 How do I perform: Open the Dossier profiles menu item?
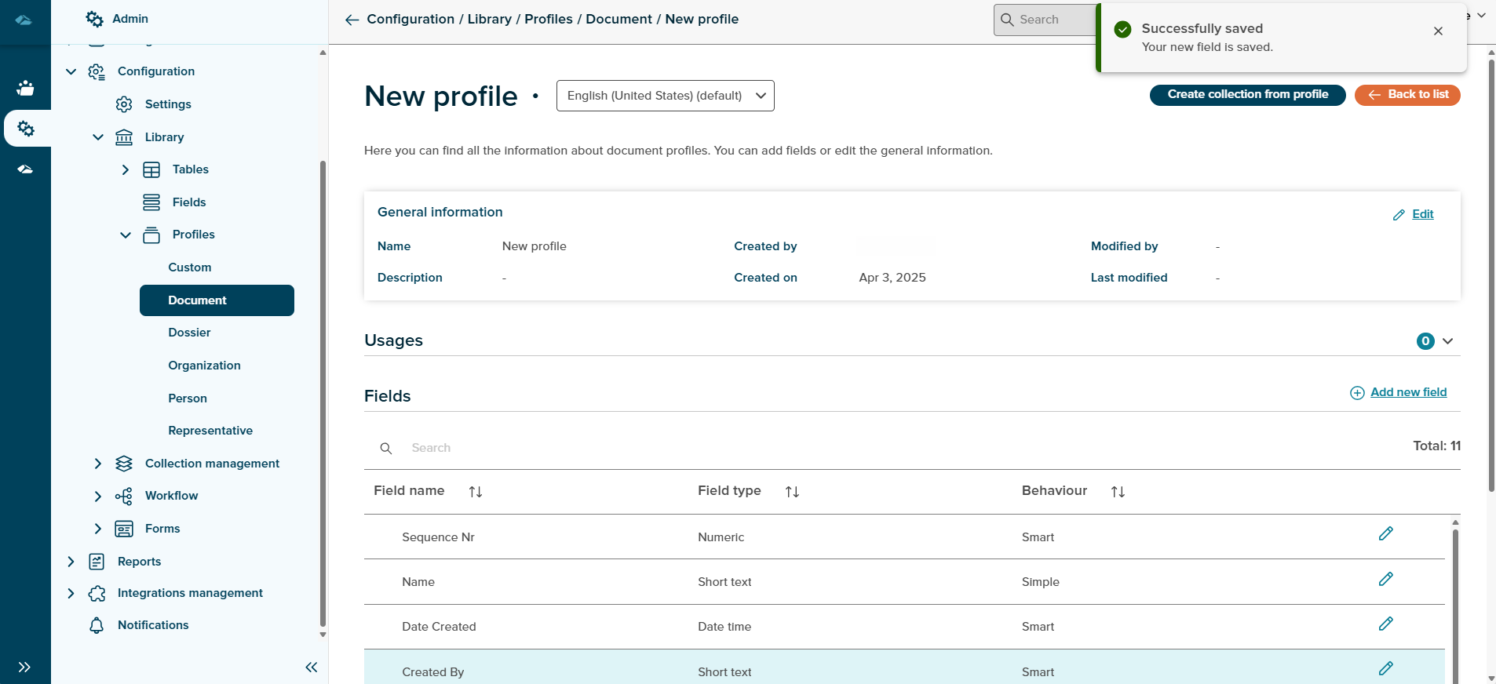coord(189,333)
